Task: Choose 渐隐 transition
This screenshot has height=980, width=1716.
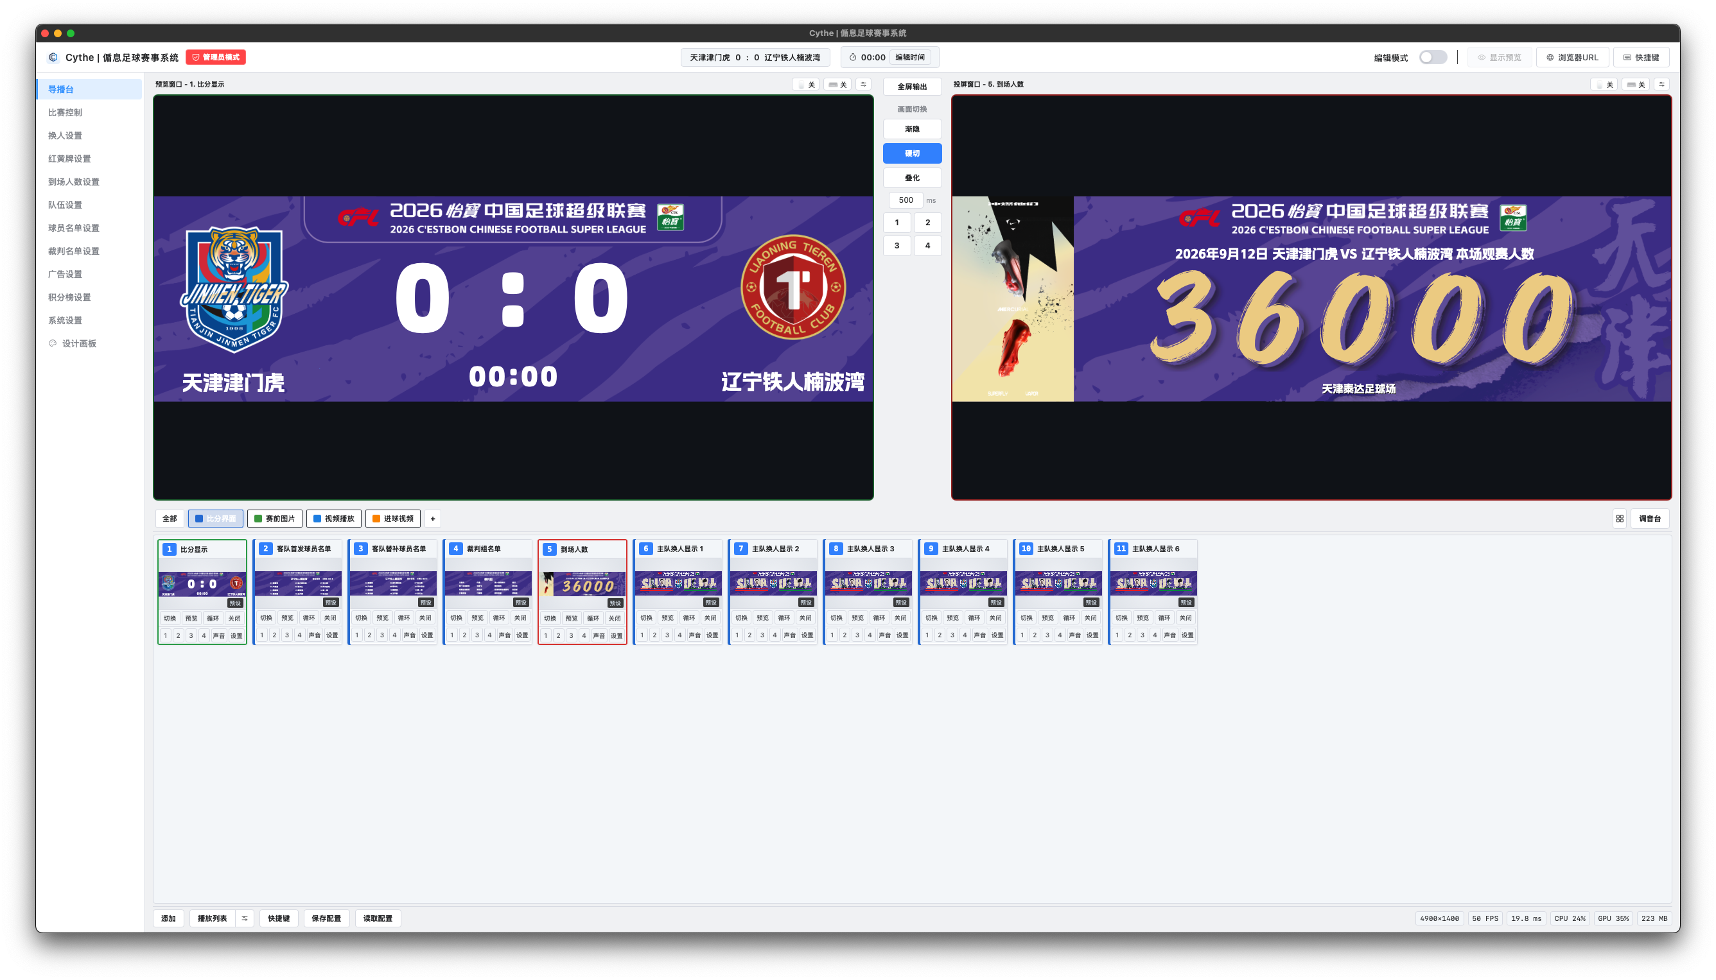Action: pyautogui.click(x=912, y=128)
